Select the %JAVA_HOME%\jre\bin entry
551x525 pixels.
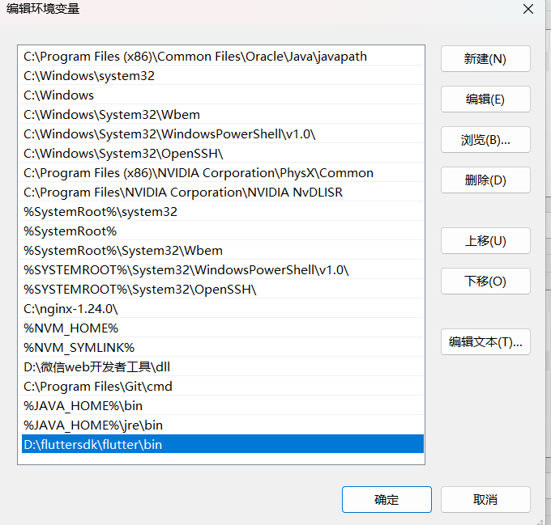[x=223, y=425]
